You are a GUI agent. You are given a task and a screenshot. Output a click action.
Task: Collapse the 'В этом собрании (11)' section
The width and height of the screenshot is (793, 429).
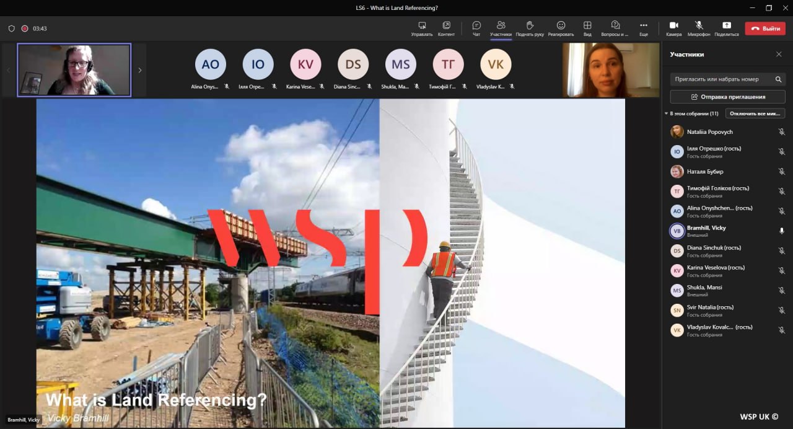coord(667,114)
